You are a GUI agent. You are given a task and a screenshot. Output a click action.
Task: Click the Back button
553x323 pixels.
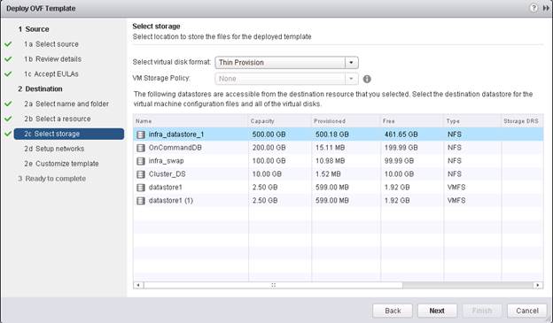393,311
